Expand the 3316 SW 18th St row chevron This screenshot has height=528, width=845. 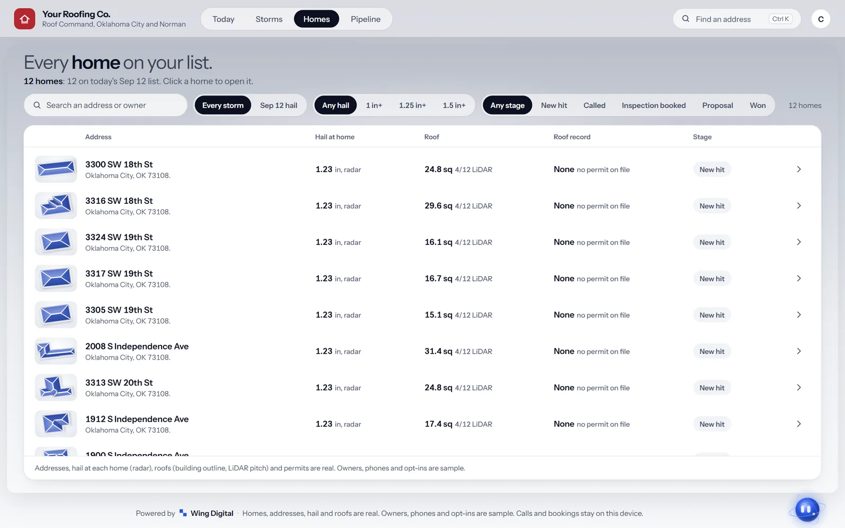point(799,205)
